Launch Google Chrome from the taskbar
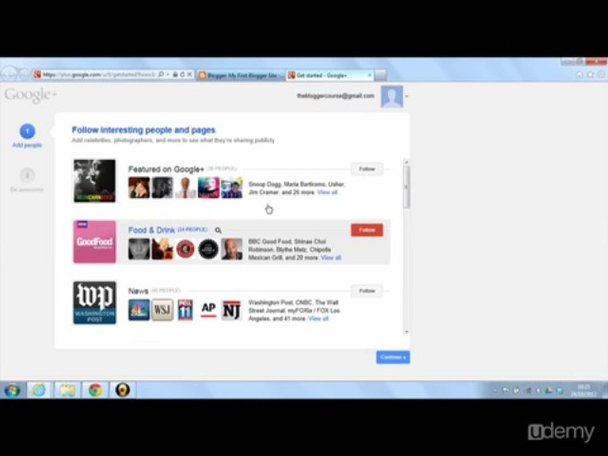 [95, 389]
